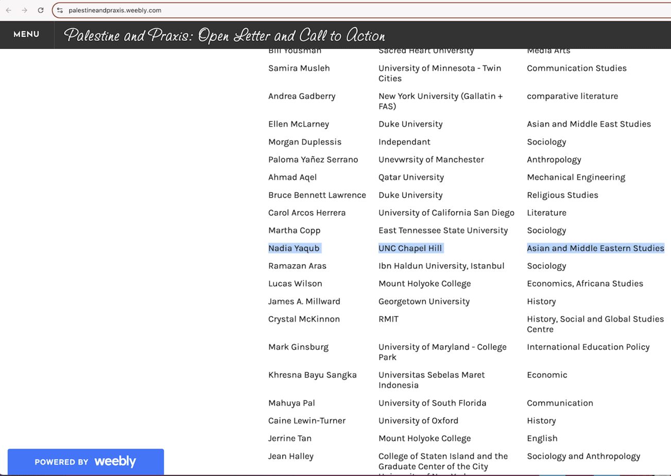The height and width of the screenshot is (476, 671).
Task: Click the Georgetown University entry
Action: (x=424, y=301)
